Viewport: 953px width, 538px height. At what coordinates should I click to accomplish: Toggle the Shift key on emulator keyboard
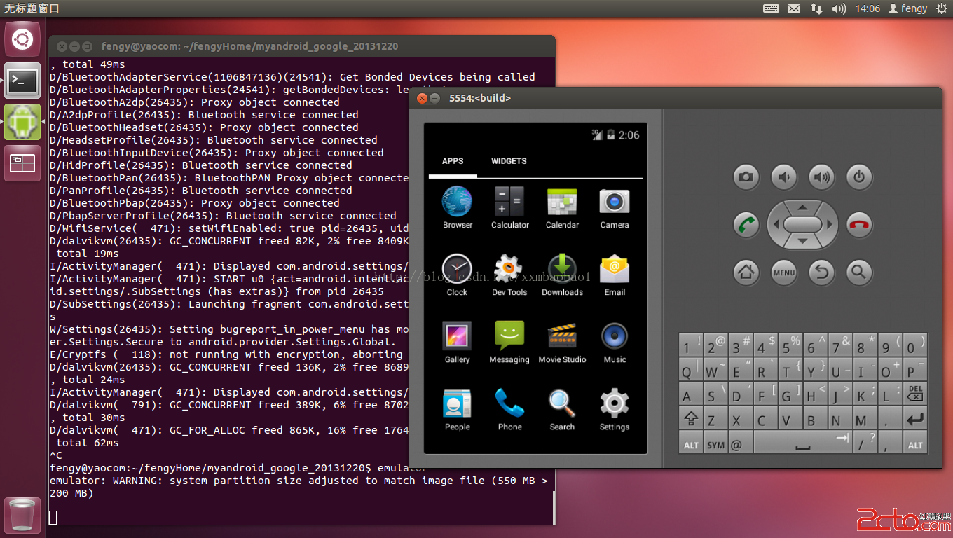pyautogui.click(x=691, y=420)
